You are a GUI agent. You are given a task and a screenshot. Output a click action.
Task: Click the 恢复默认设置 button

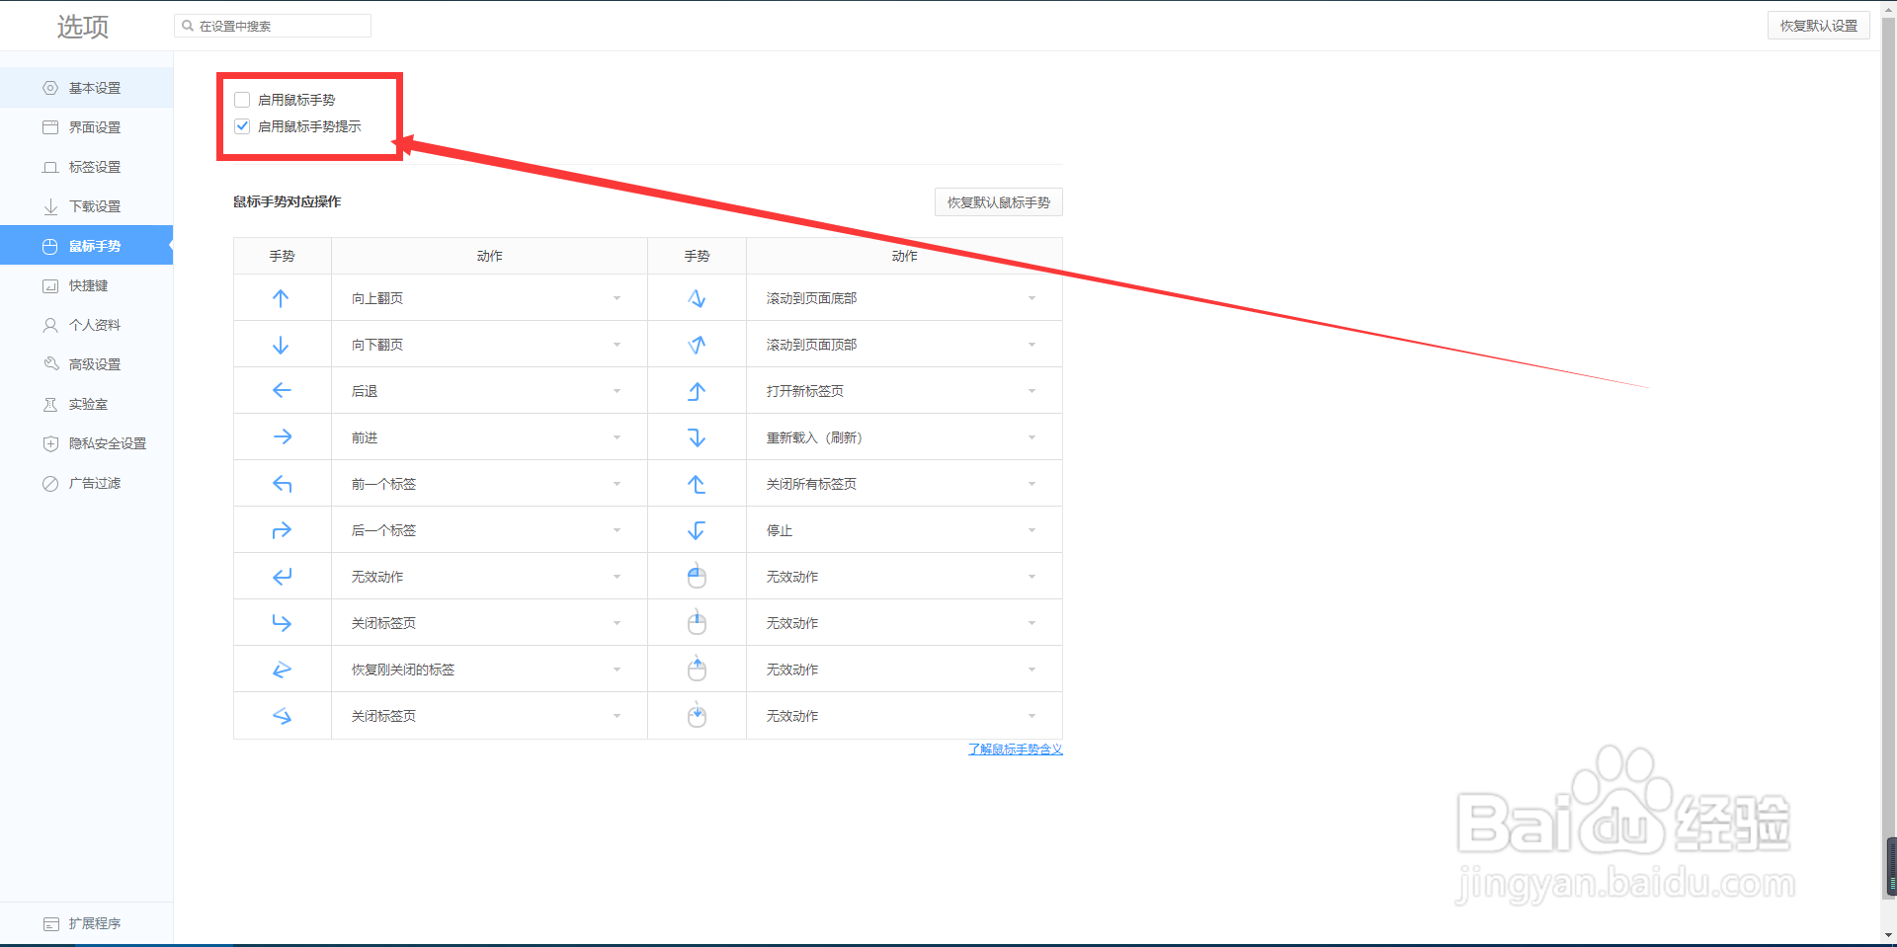tap(1818, 26)
